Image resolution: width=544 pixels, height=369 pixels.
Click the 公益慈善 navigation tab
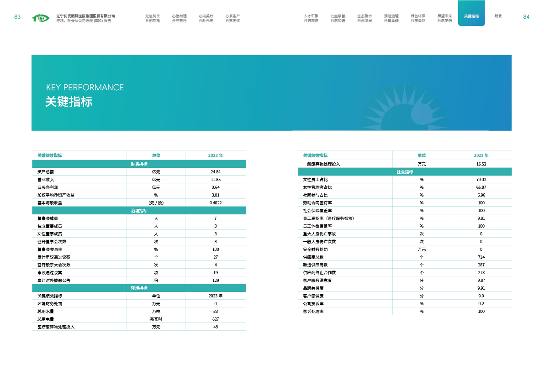click(x=338, y=18)
